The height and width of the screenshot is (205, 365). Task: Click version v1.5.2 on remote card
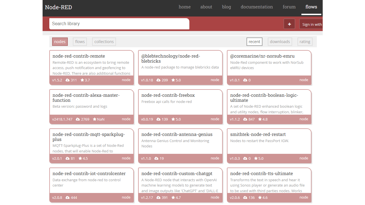pyautogui.click(x=57, y=80)
